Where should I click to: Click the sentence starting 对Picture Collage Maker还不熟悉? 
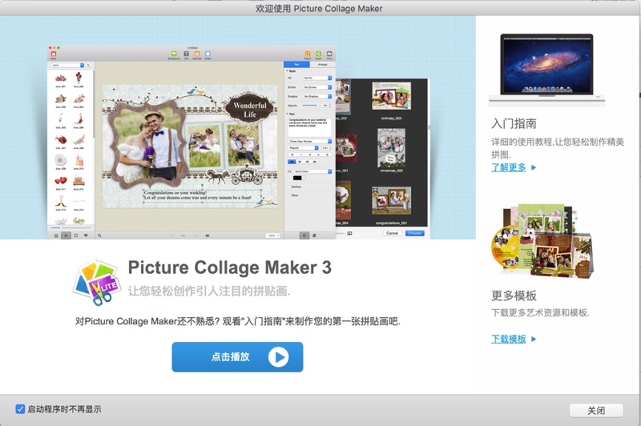(237, 321)
